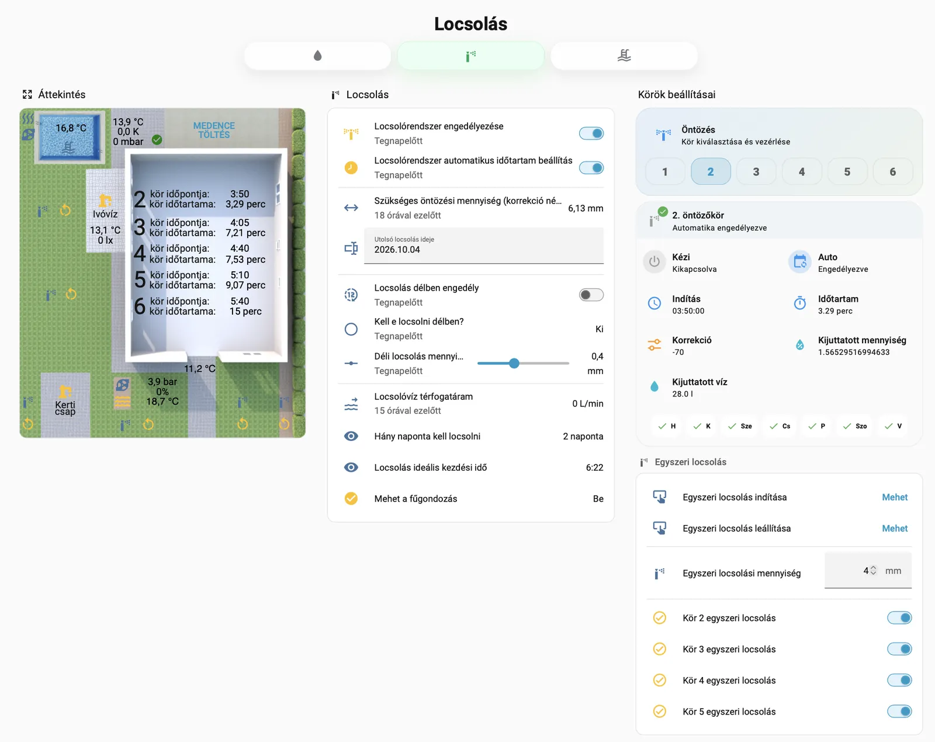Click Mehet for Egyszeri locsolás indítása

(895, 498)
